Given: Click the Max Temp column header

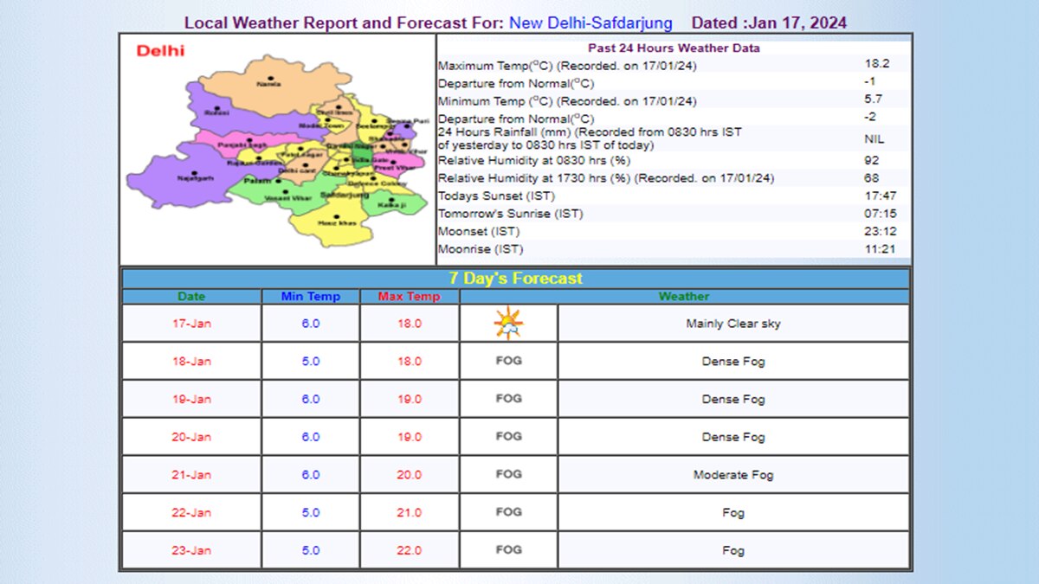Looking at the screenshot, I should point(409,296).
